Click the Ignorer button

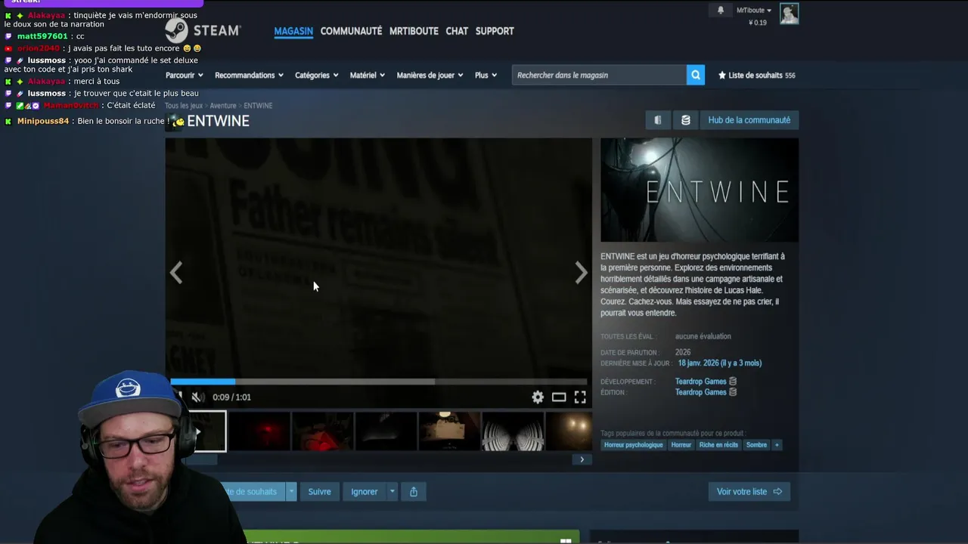(364, 492)
